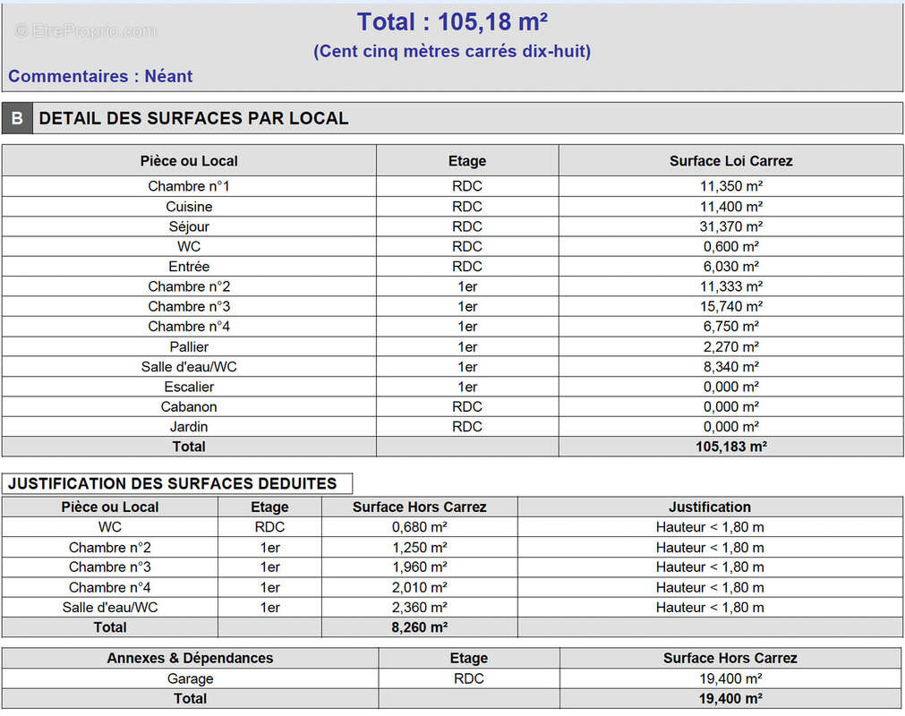
Task: Click the Pallier row label
Action: 189,346
